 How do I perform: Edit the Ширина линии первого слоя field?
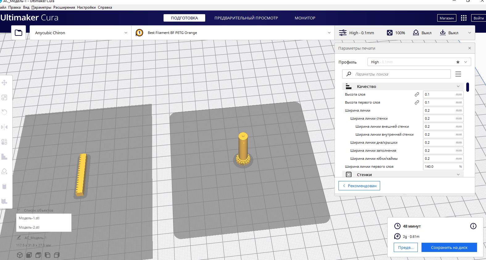tap(443, 167)
